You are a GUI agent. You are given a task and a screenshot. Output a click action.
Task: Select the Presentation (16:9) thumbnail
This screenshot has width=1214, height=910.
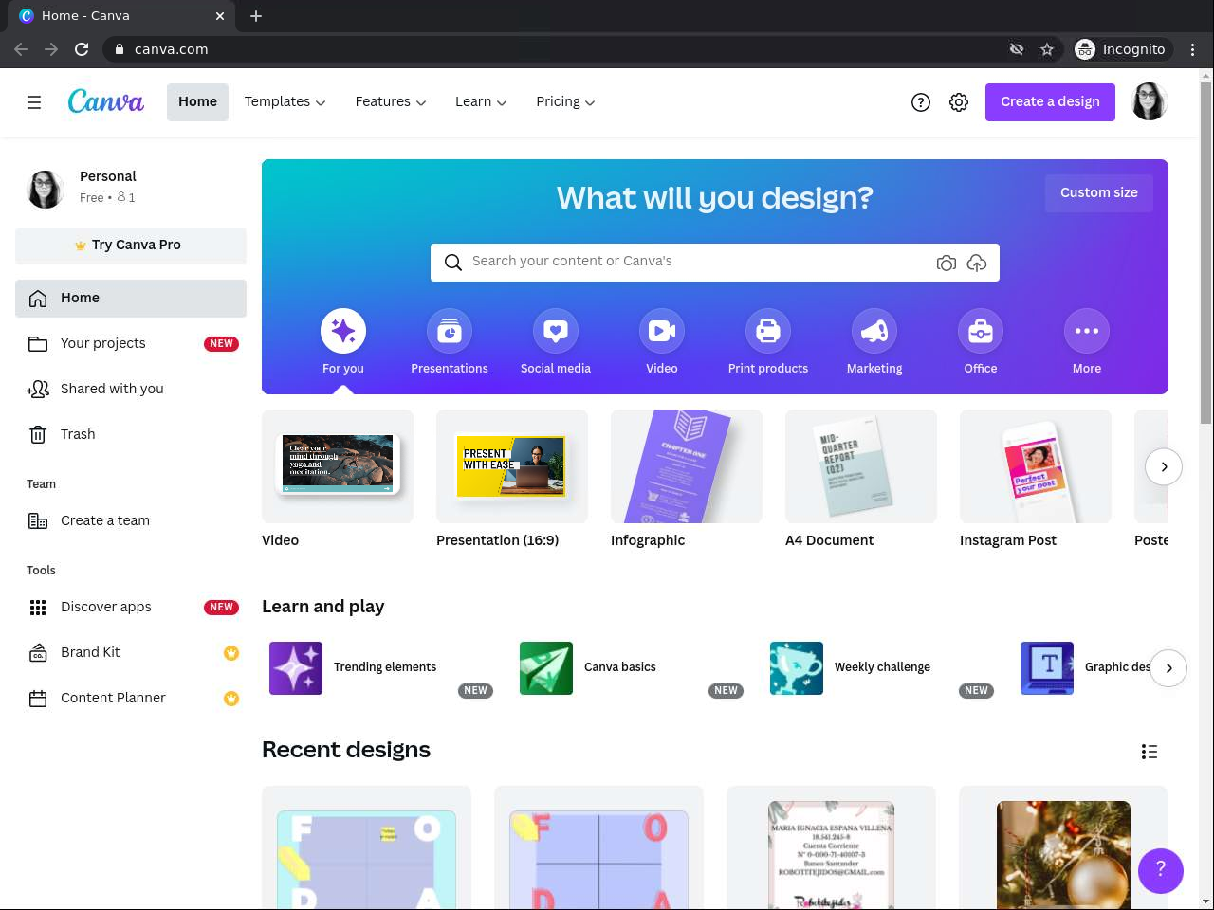pyautogui.click(x=512, y=466)
